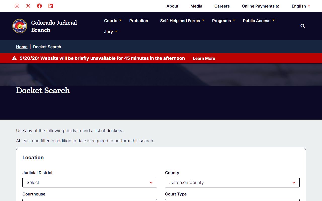322x201 pixels.
Task: Open the Instagram social link
Action: (17, 6)
